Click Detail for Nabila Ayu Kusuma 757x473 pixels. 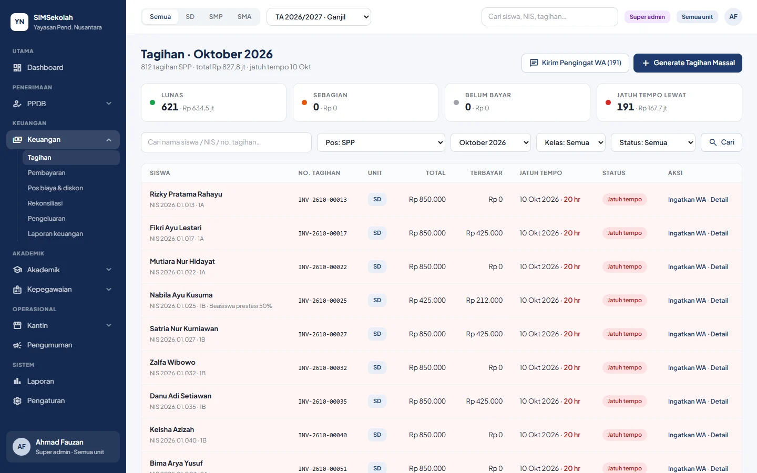click(720, 301)
